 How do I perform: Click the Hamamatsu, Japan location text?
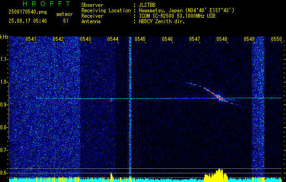click(x=186, y=10)
